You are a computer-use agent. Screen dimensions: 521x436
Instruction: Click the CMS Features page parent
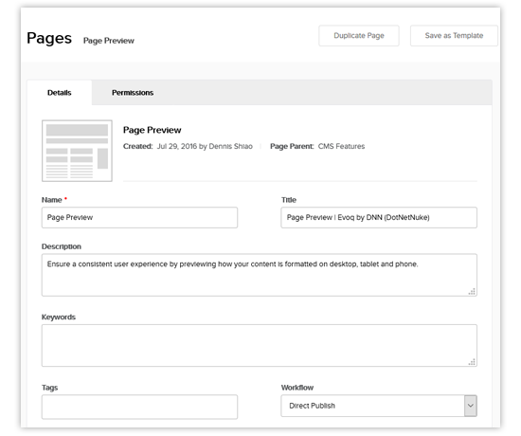point(341,146)
